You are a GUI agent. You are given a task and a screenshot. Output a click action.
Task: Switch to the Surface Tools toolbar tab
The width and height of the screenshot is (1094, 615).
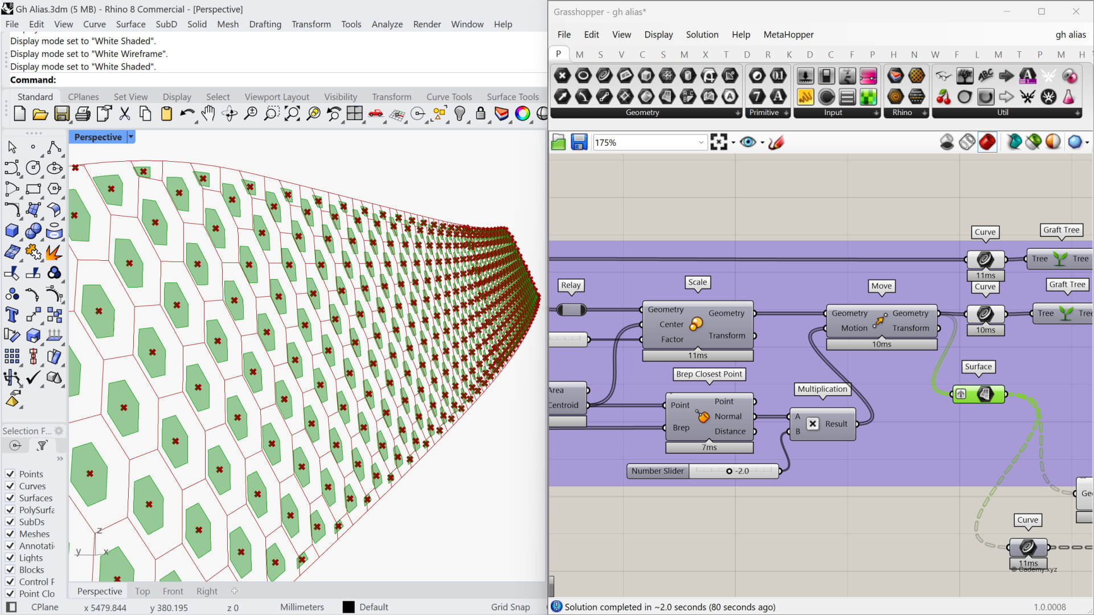[x=513, y=97]
